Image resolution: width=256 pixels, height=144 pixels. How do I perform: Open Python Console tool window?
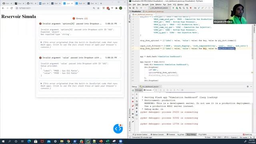tap(157, 134)
